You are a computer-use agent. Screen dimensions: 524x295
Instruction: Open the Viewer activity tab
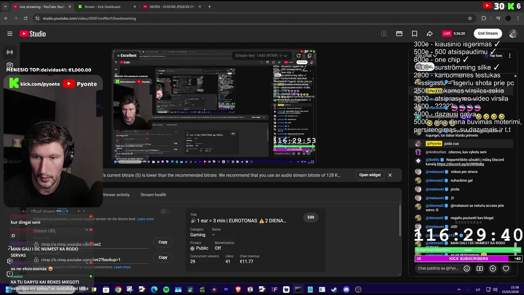point(116,195)
